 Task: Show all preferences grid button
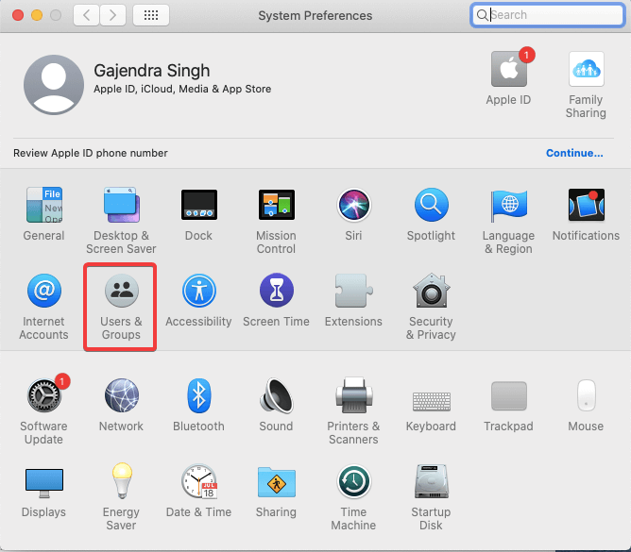(151, 15)
